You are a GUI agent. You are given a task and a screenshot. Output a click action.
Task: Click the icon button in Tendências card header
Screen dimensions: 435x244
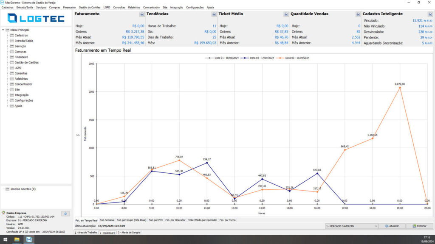[214, 14]
